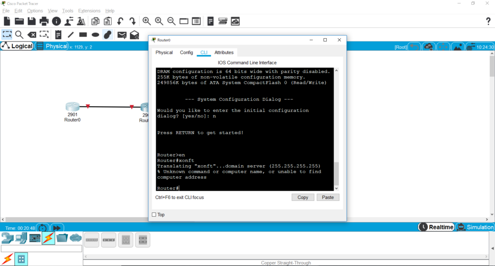This screenshot has height=266, width=495.
Task: Select Components category icon
Action: coord(35,238)
